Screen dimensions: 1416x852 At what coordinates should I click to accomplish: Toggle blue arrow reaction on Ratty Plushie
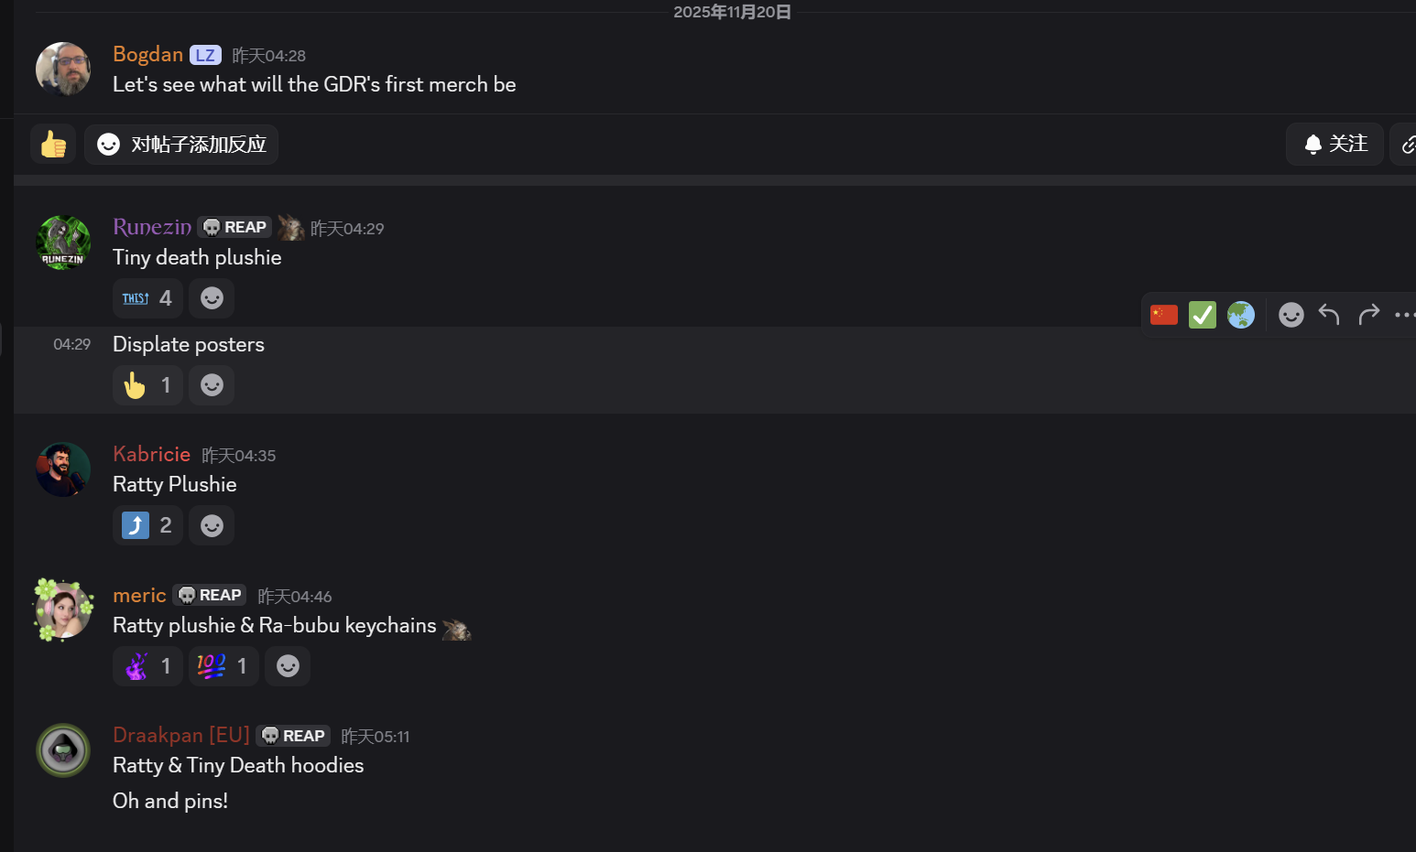pyautogui.click(x=147, y=525)
